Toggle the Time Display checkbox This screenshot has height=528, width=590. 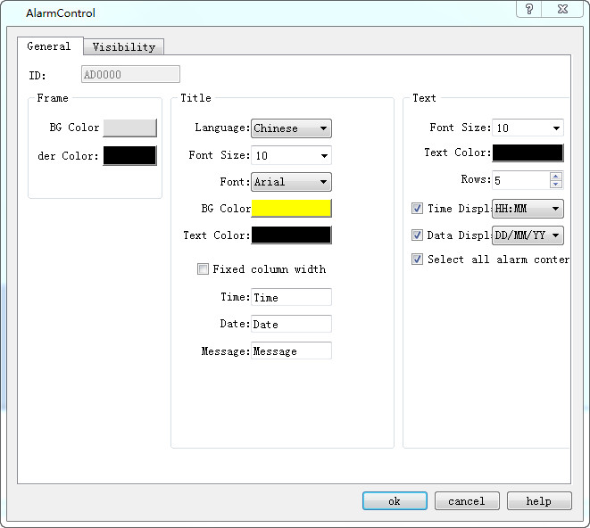pos(417,209)
